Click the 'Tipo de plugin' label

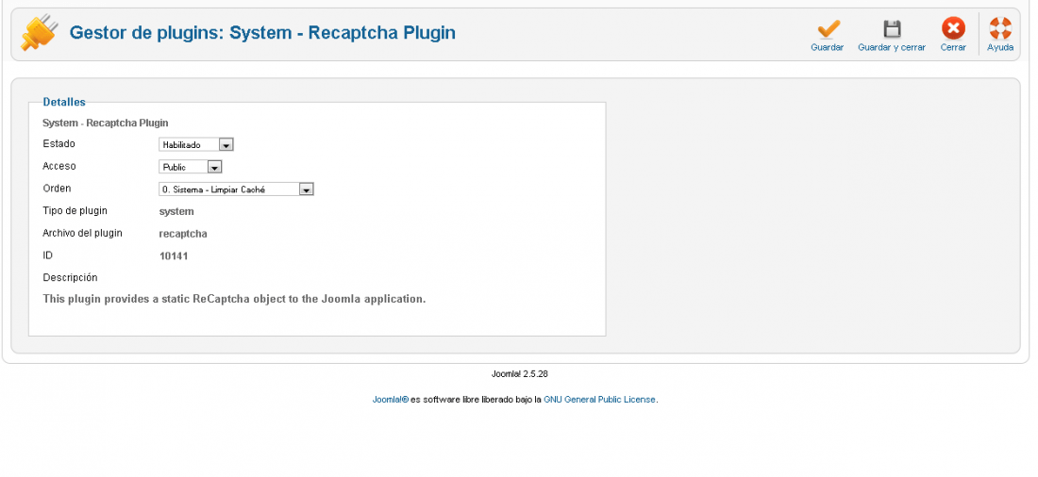pyautogui.click(x=75, y=211)
